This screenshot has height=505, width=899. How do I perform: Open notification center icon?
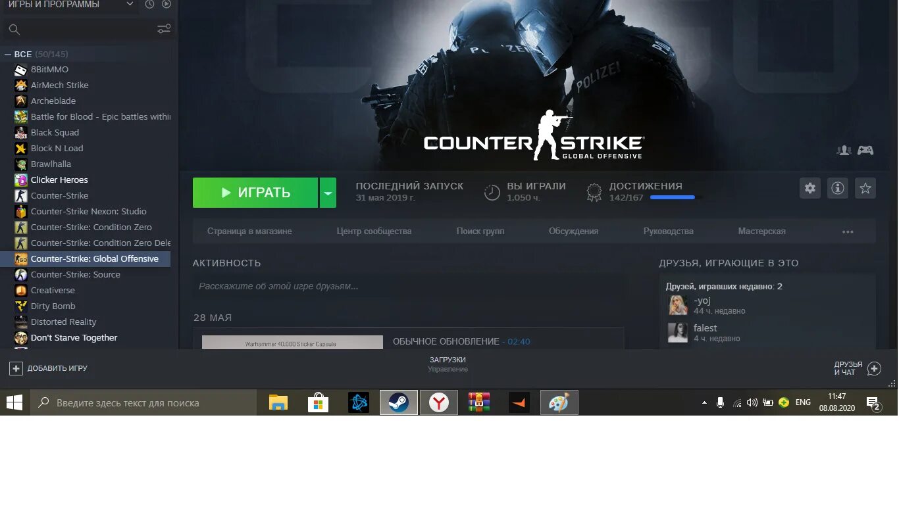873,403
